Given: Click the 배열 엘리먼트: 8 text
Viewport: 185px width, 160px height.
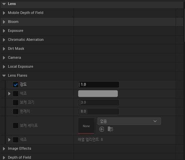Looking at the screenshot, I should tap(91, 140).
